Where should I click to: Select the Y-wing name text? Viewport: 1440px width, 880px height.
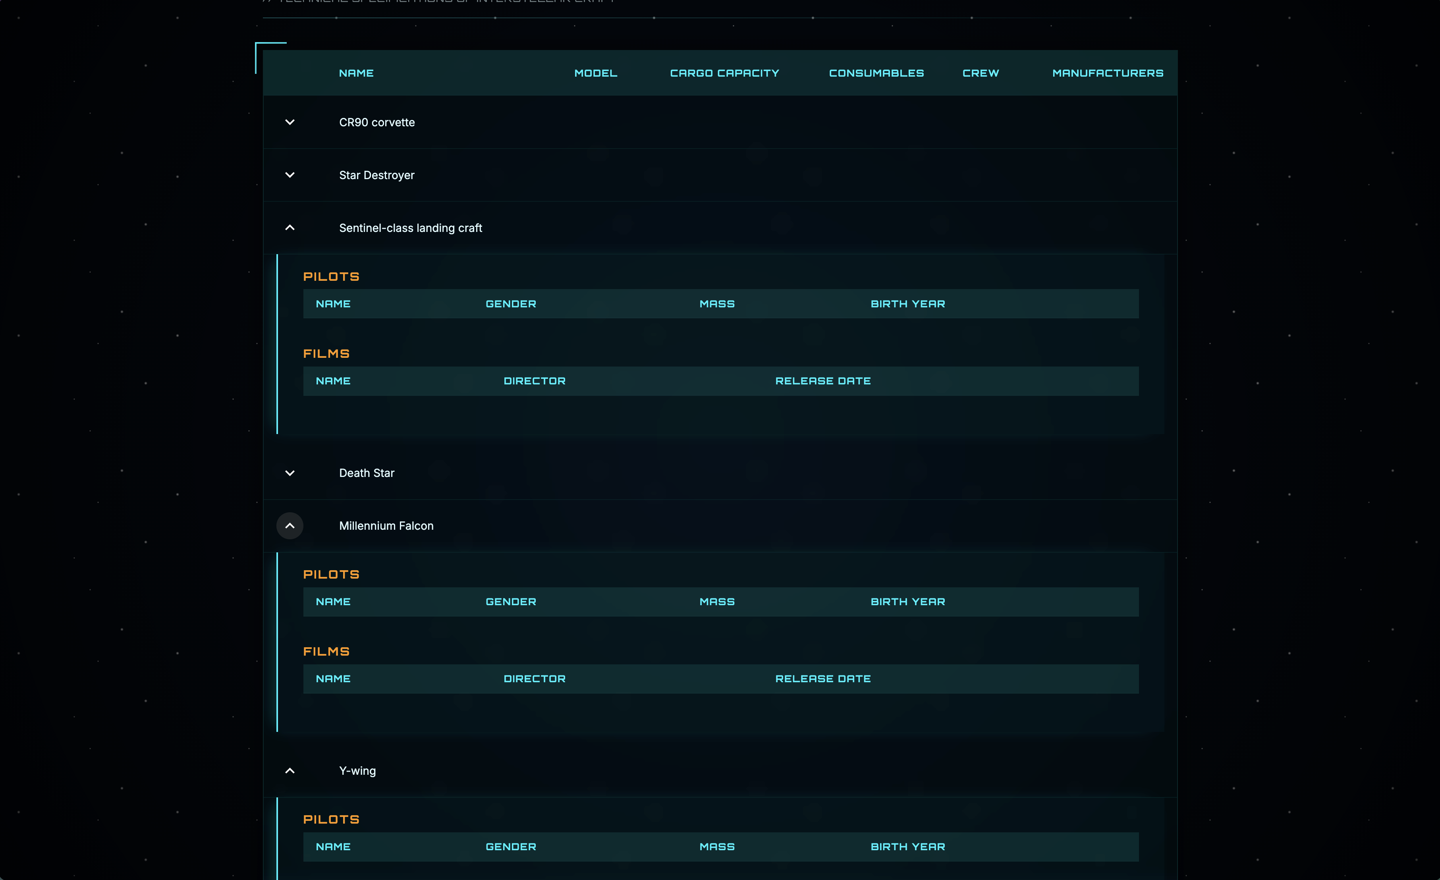[x=358, y=771]
